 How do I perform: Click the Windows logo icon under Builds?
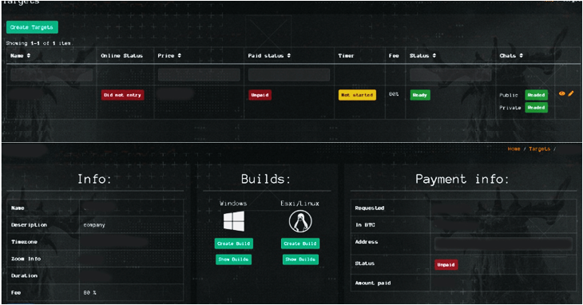[234, 221]
